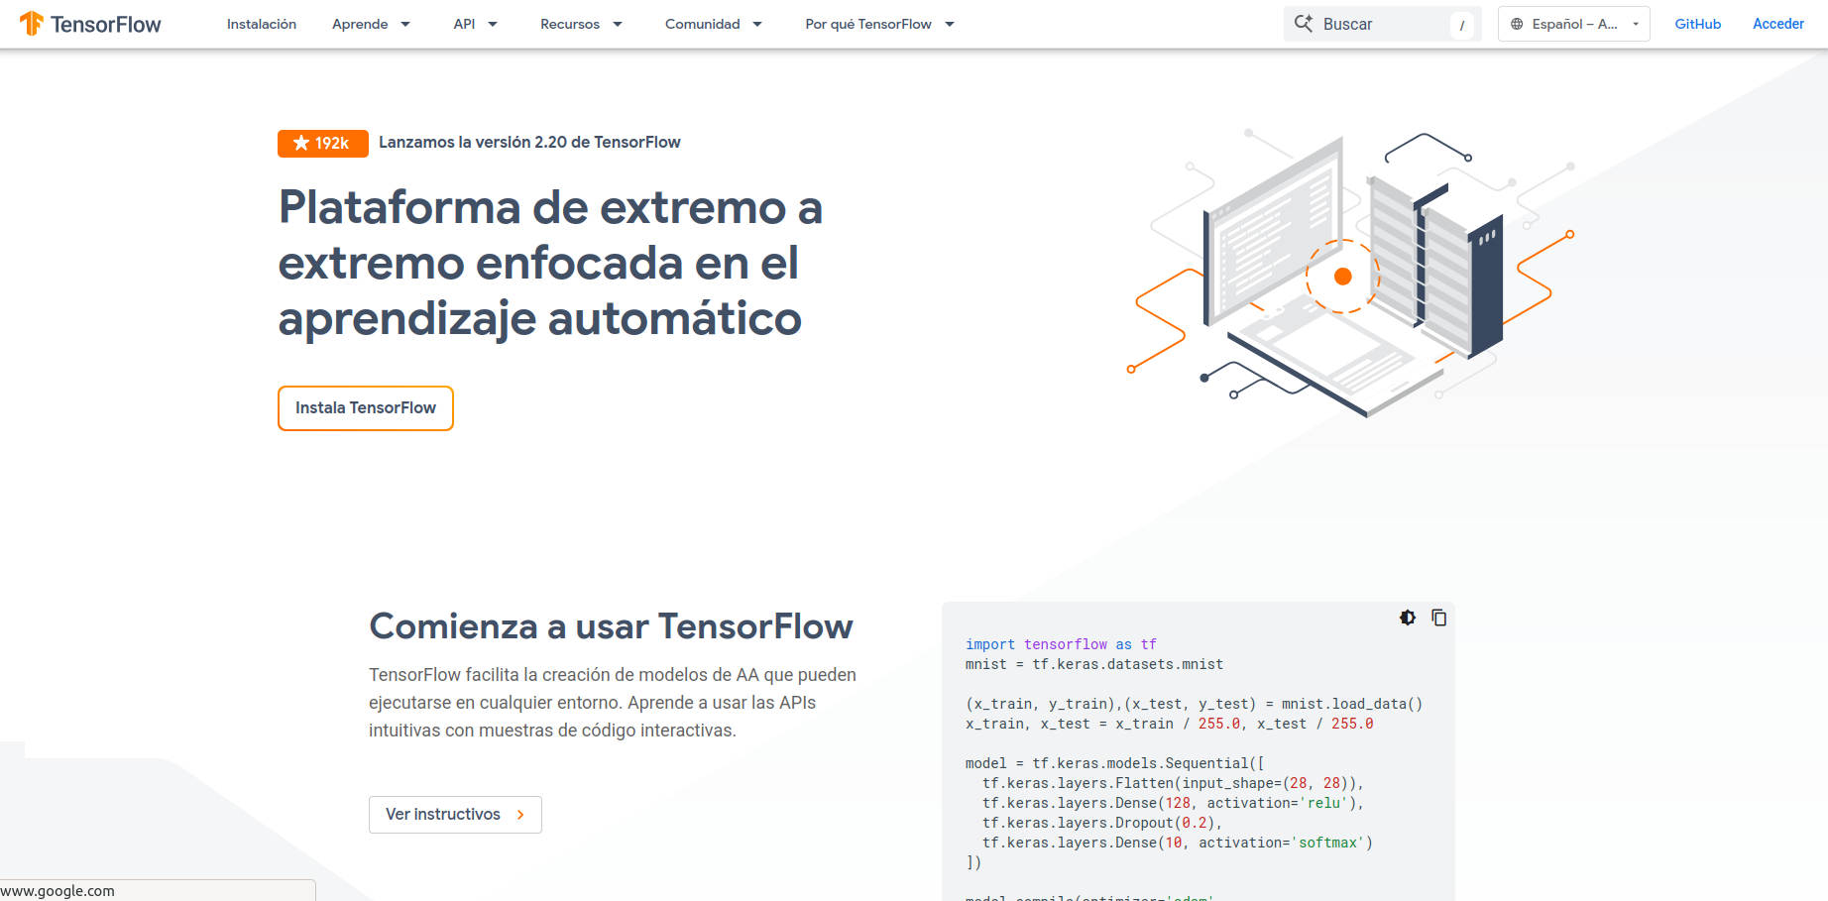Open the GitHub link
Screen dimensions: 1828x901
tap(1697, 24)
